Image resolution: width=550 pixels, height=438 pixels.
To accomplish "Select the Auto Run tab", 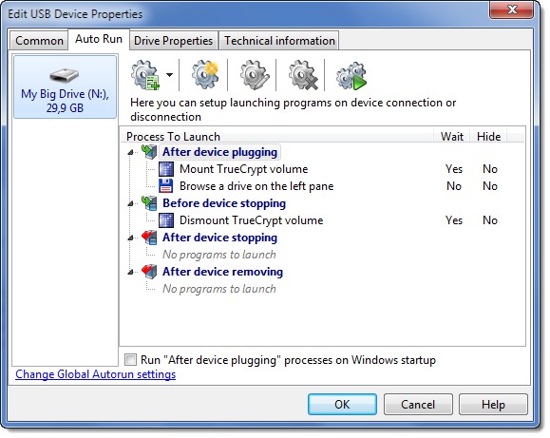I will tap(99, 39).
